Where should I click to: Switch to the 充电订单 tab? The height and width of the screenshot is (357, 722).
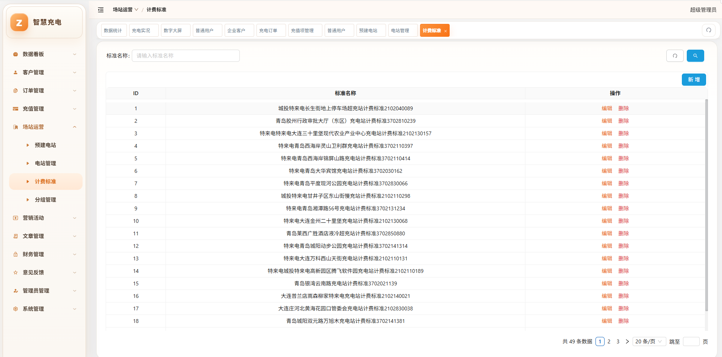(x=271, y=30)
